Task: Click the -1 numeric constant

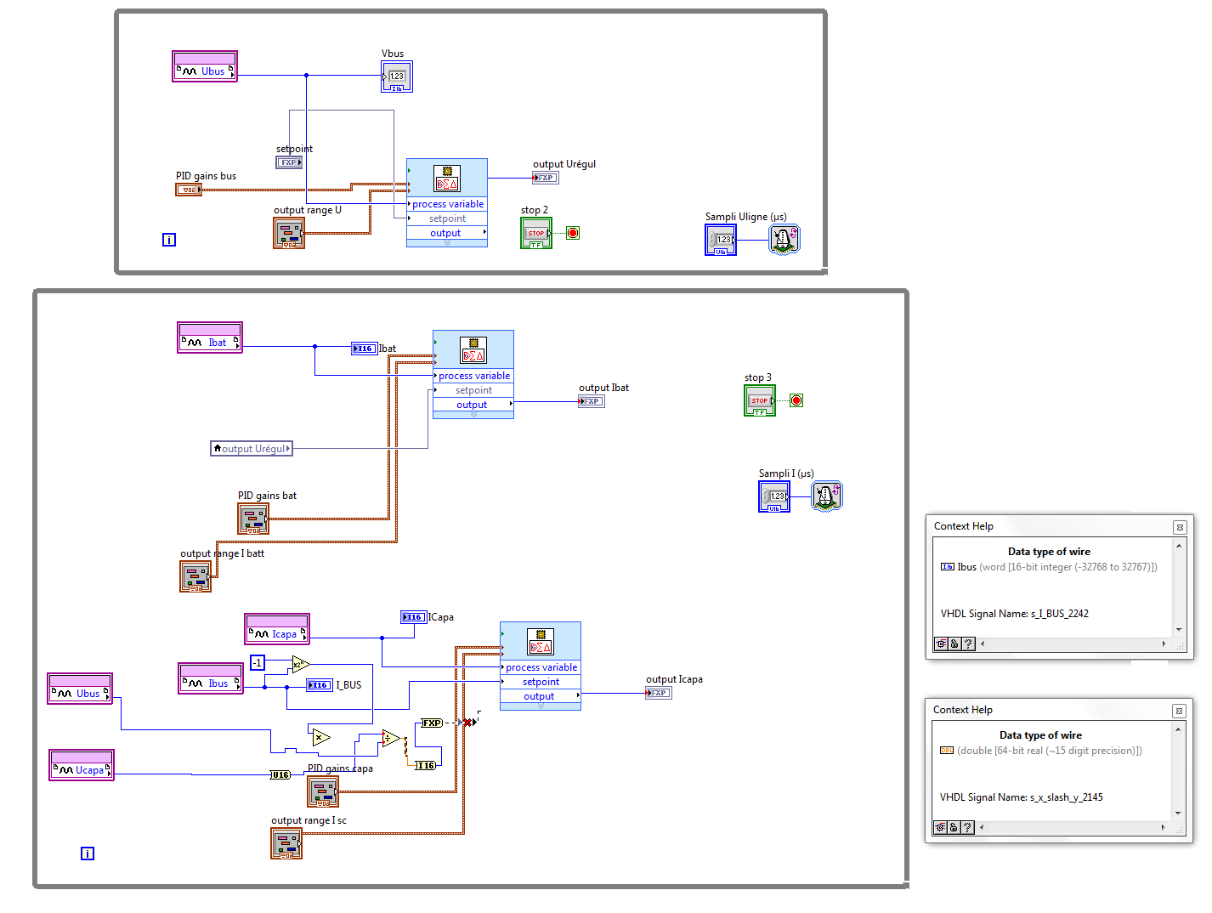Action: pos(258,662)
